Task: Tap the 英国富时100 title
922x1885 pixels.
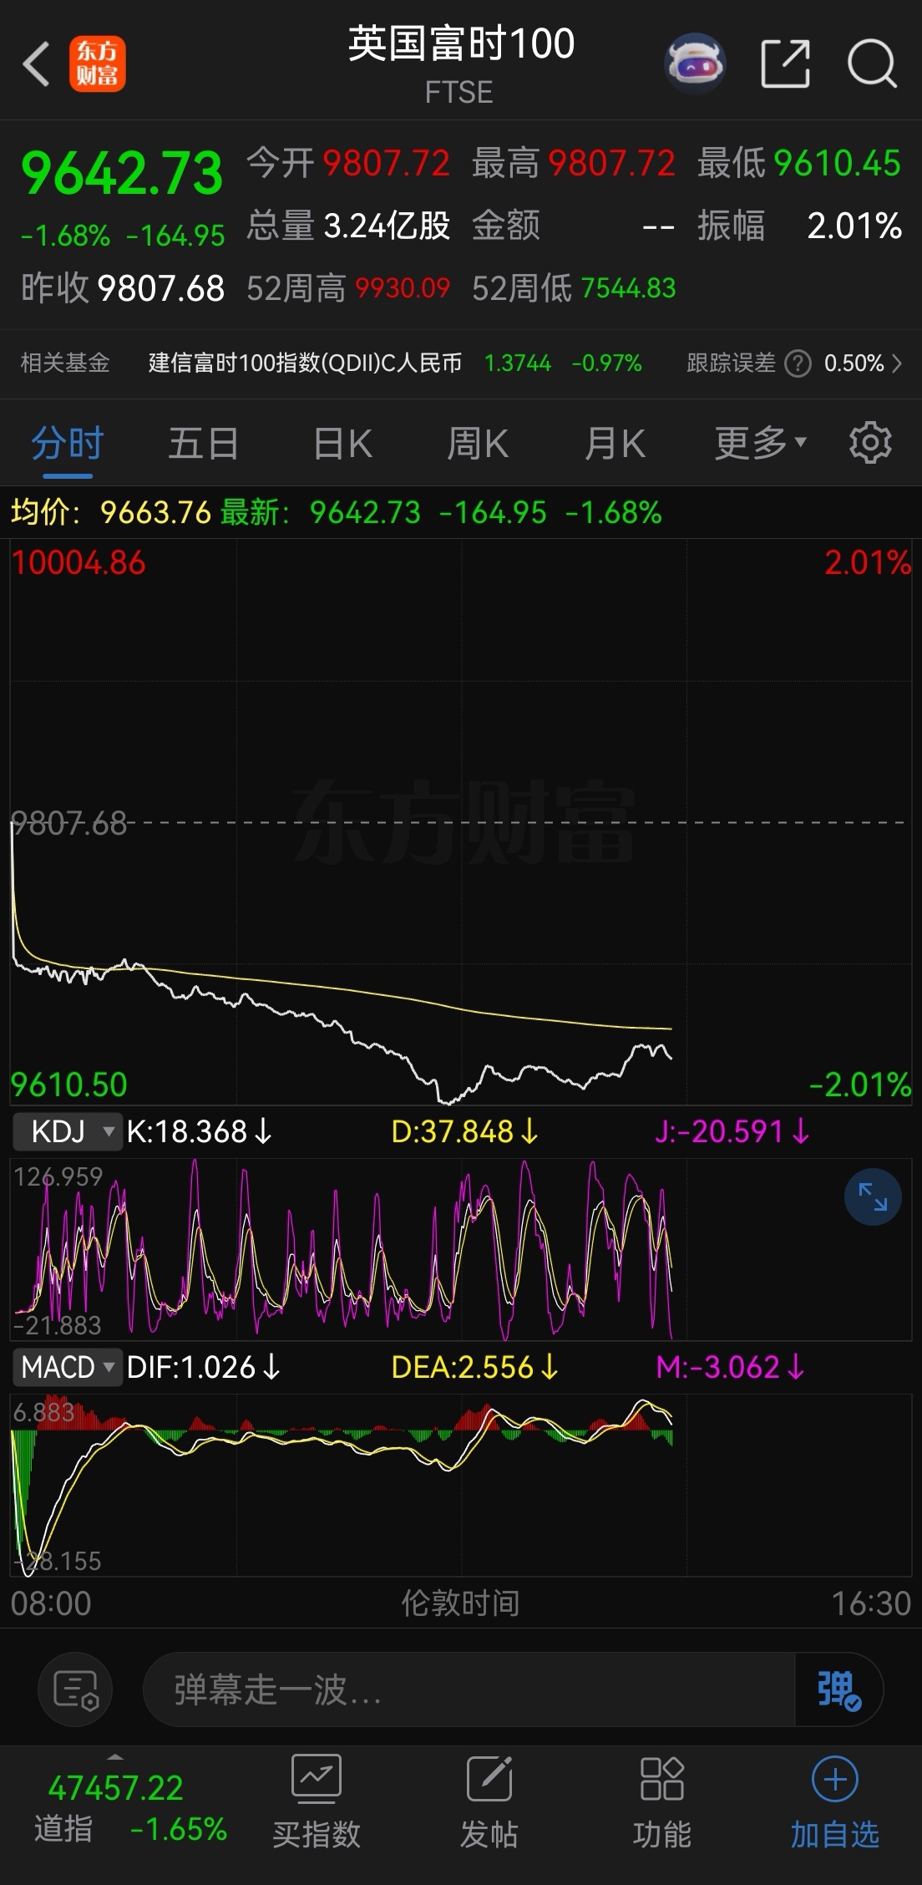Action: pyautogui.click(x=461, y=43)
